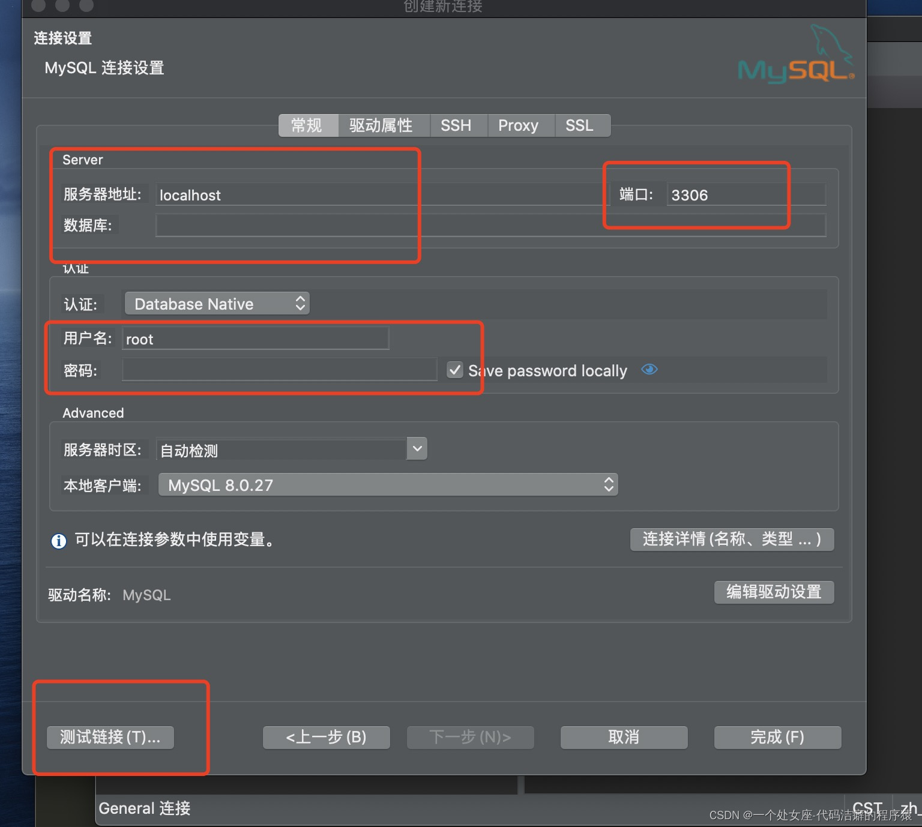This screenshot has width=922, height=827.
Task: Open 连接详情 settings
Action: (x=731, y=539)
